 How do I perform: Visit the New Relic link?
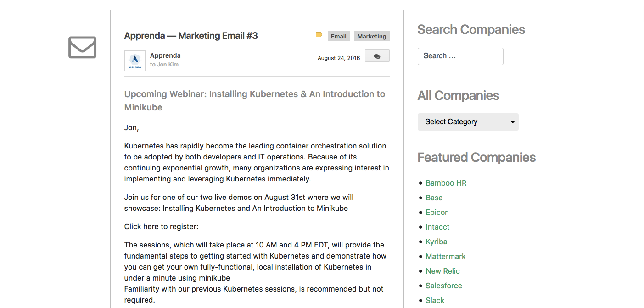coord(442,271)
